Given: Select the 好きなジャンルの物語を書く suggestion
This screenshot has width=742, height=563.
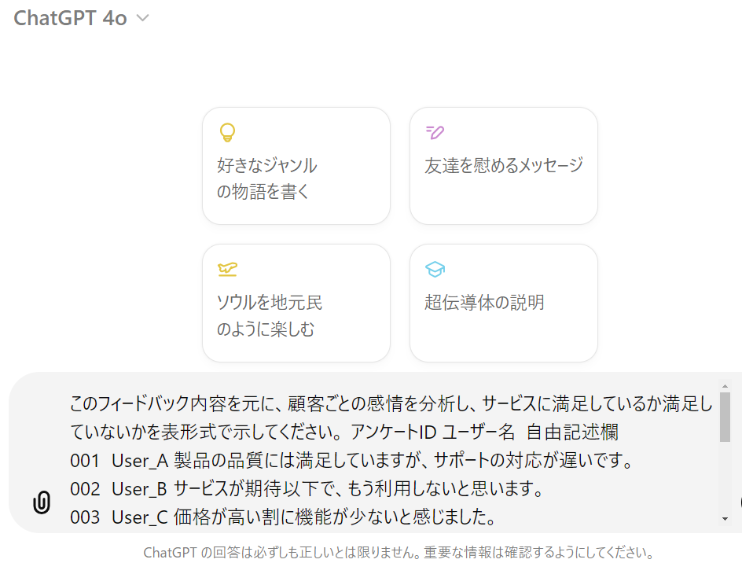Looking at the screenshot, I should pos(296,166).
